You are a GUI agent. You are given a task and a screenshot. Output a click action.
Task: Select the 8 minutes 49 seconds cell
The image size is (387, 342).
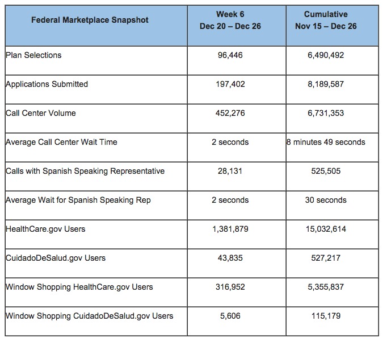[x=326, y=142]
